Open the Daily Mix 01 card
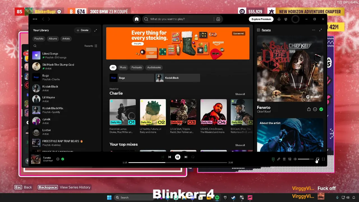The width and height of the screenshot is (359, 202). click(x=123, y=117)
